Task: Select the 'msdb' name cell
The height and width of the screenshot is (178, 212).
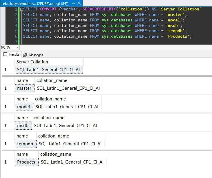Action: pyautogui.click(x=23, y=125)
